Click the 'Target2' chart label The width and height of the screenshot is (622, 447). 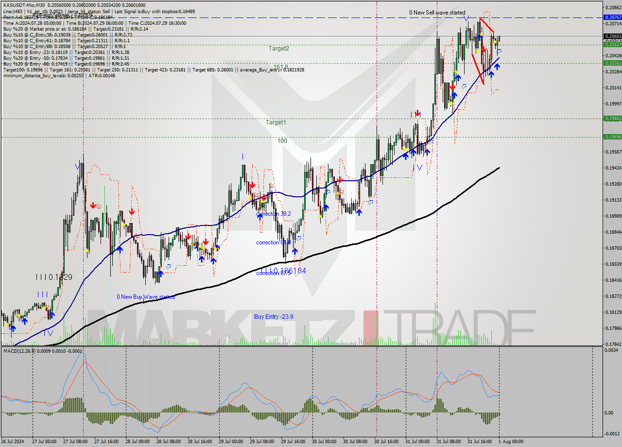[x=279, y=49]
